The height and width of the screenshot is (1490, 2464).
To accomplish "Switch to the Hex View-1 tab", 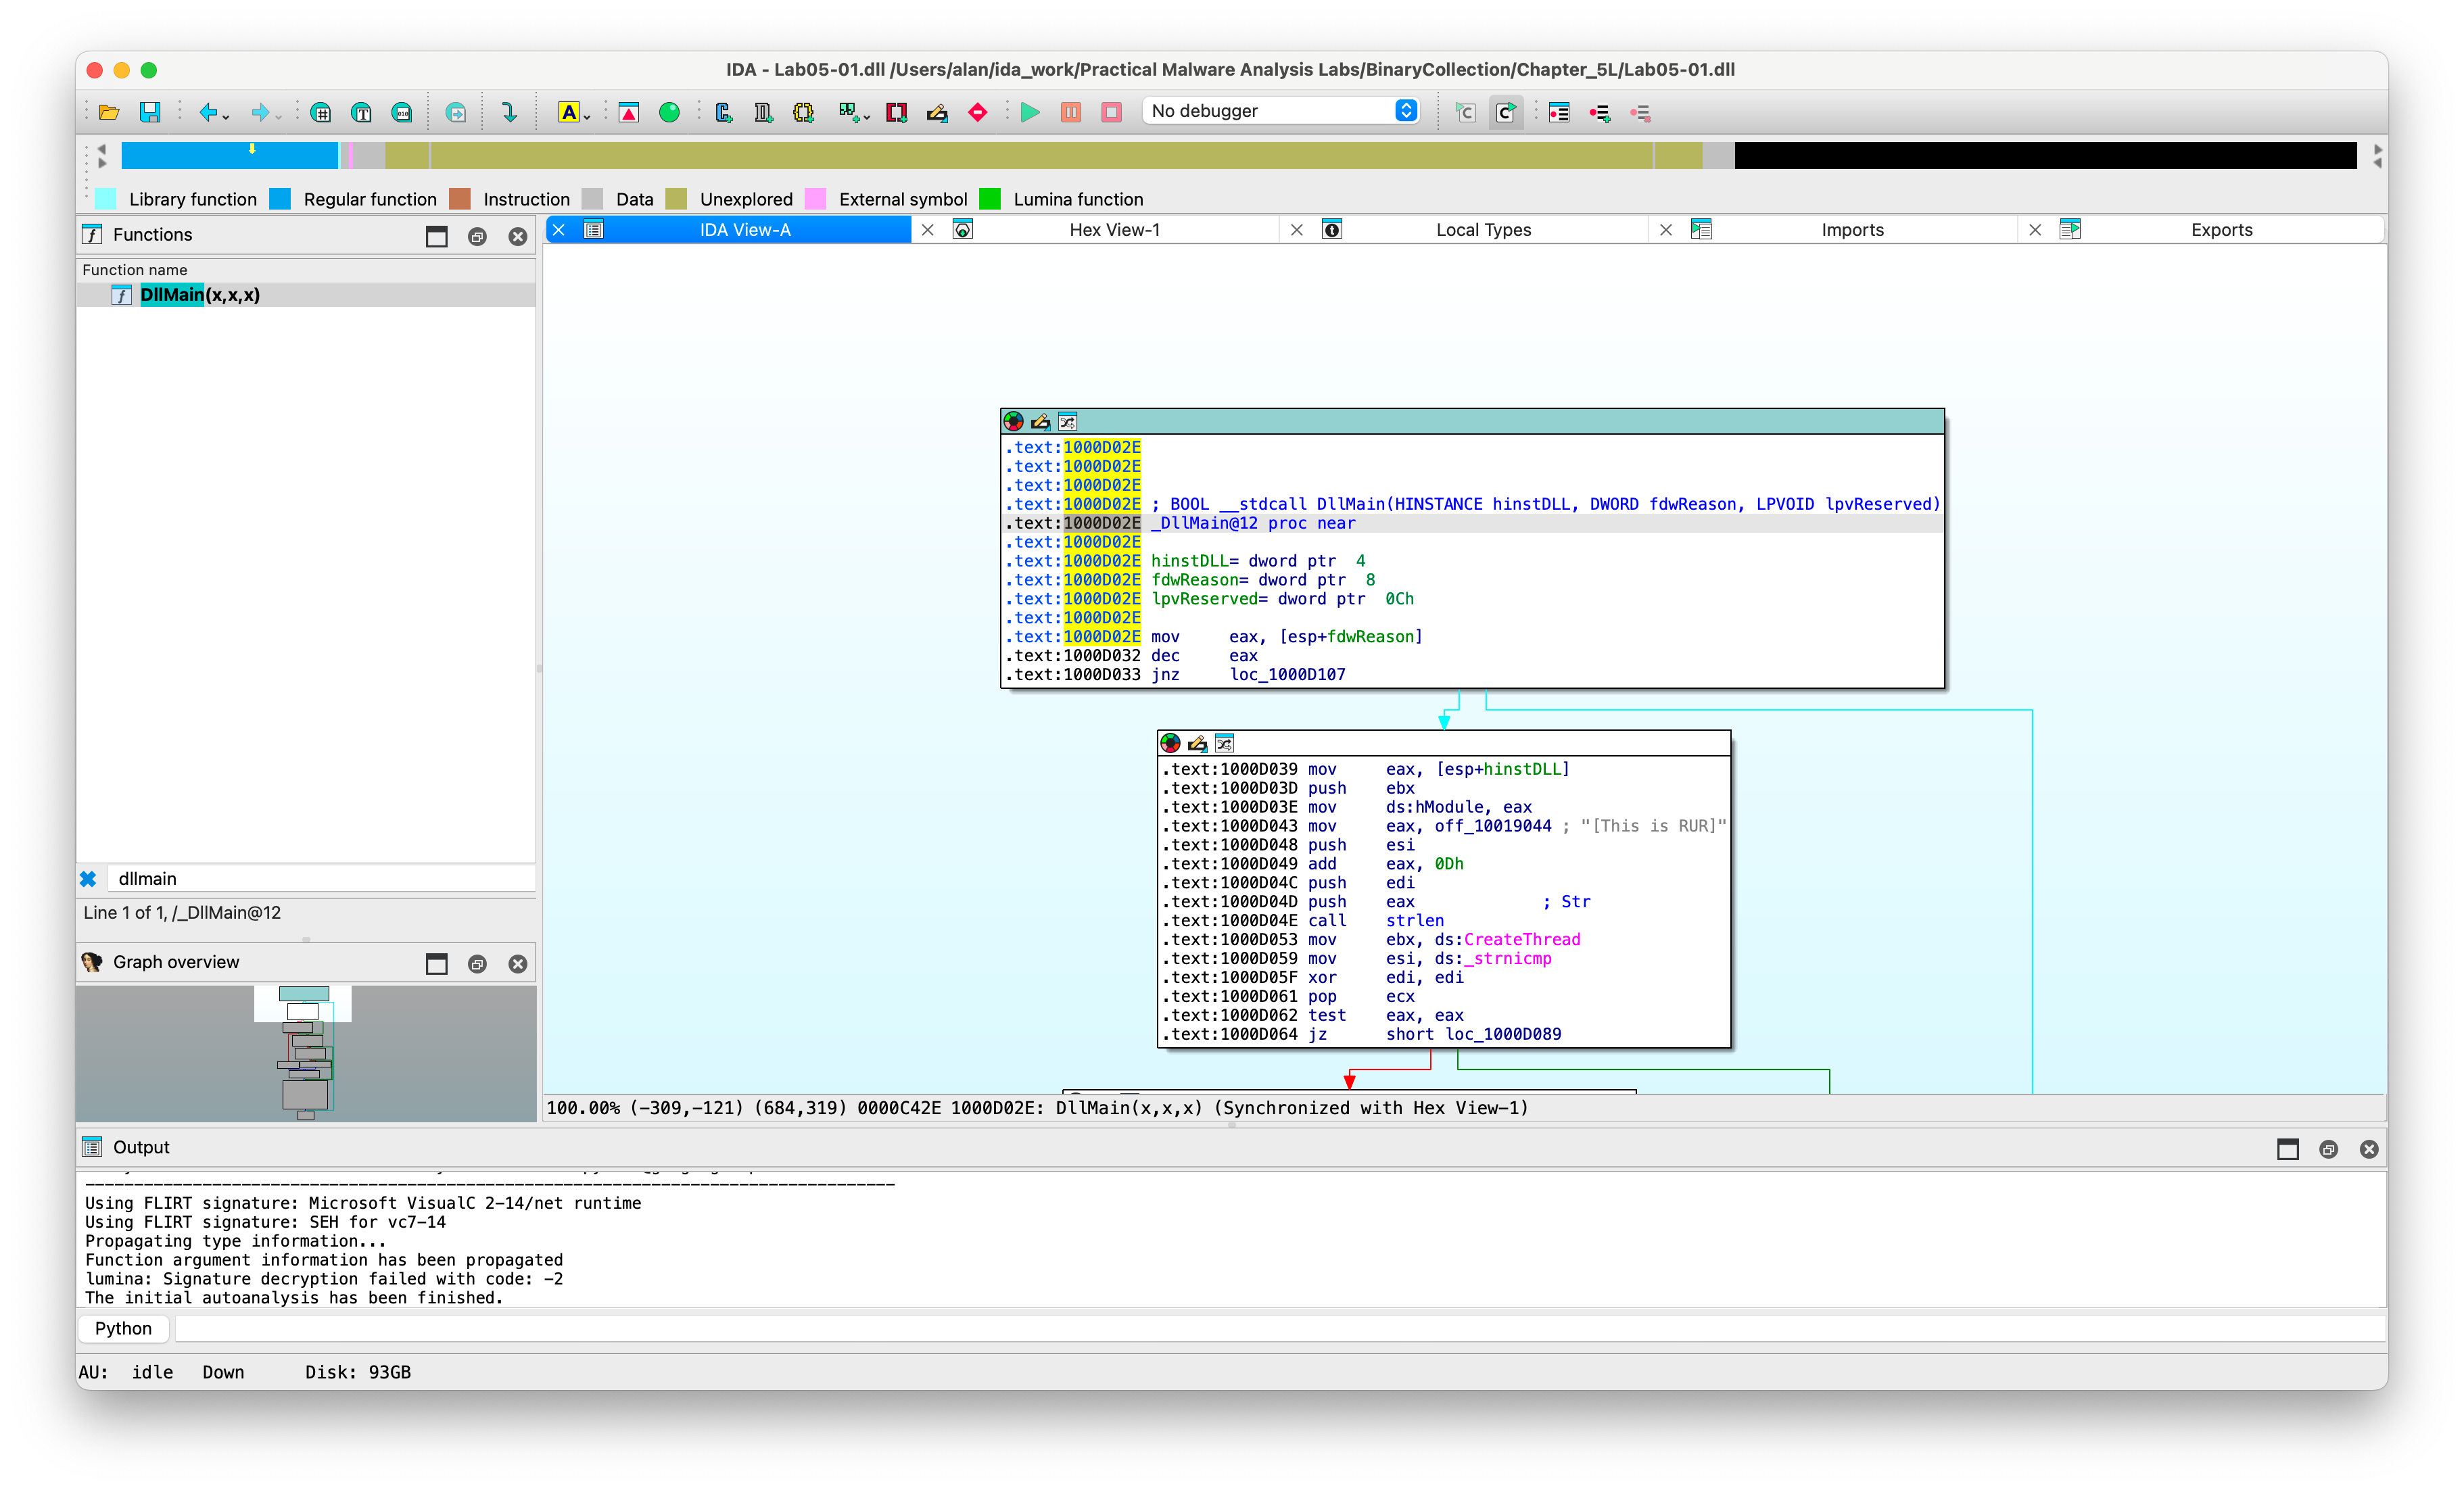I will coord(1114,230).
